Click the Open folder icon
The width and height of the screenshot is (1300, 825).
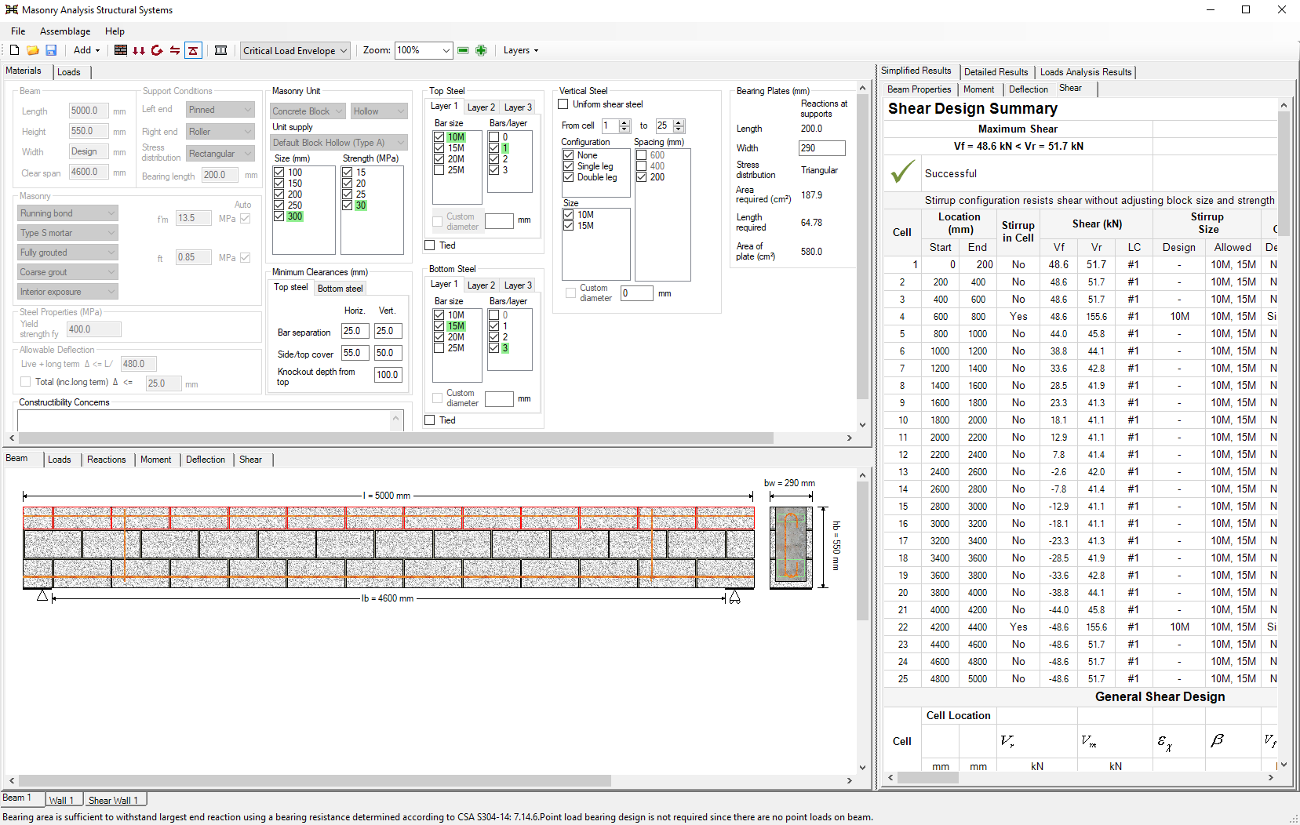[33, 50]
